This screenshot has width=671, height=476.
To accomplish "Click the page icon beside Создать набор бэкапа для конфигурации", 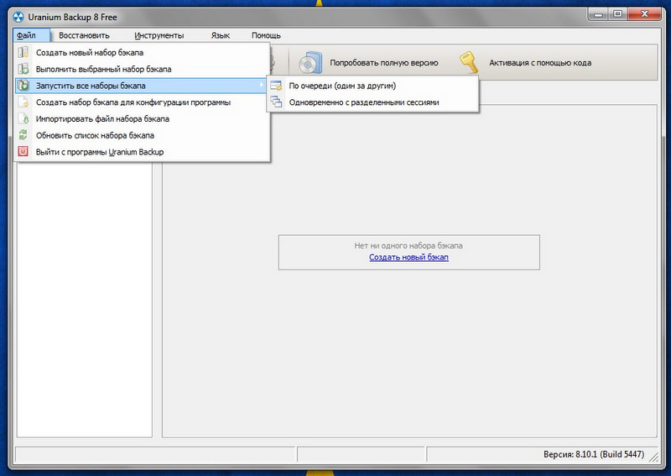I will 23,102.
